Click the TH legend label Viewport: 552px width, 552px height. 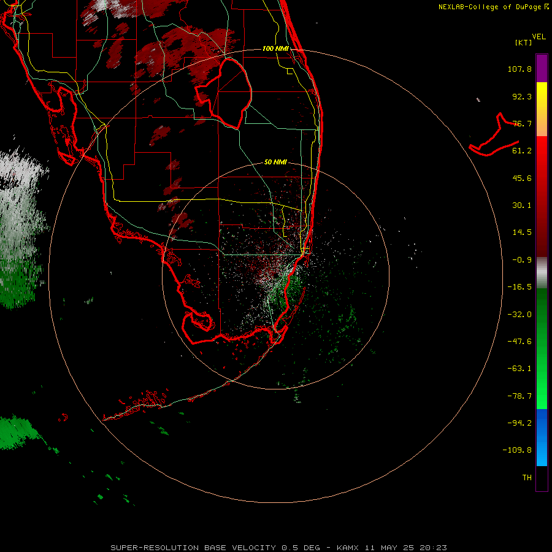[x=527, y=478]
